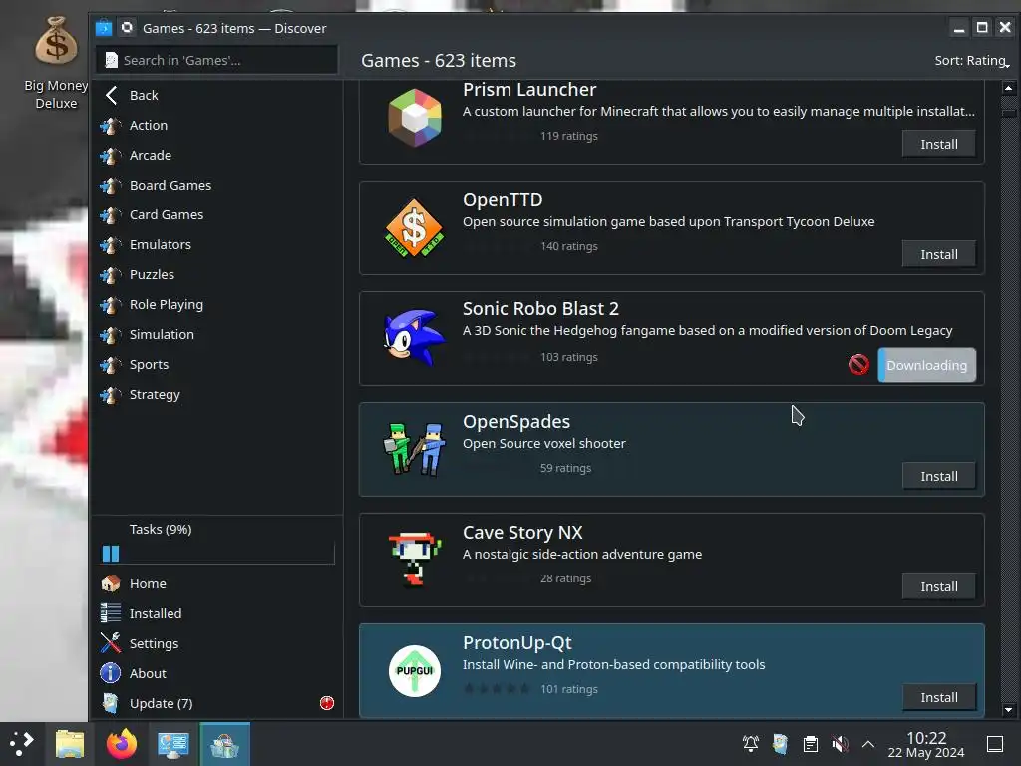Open Discover Settings
The height and width of the screenshot is (766, 1021).
tap(216, 643)
